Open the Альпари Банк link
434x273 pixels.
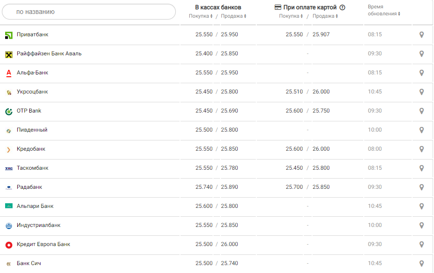point(35,206)
